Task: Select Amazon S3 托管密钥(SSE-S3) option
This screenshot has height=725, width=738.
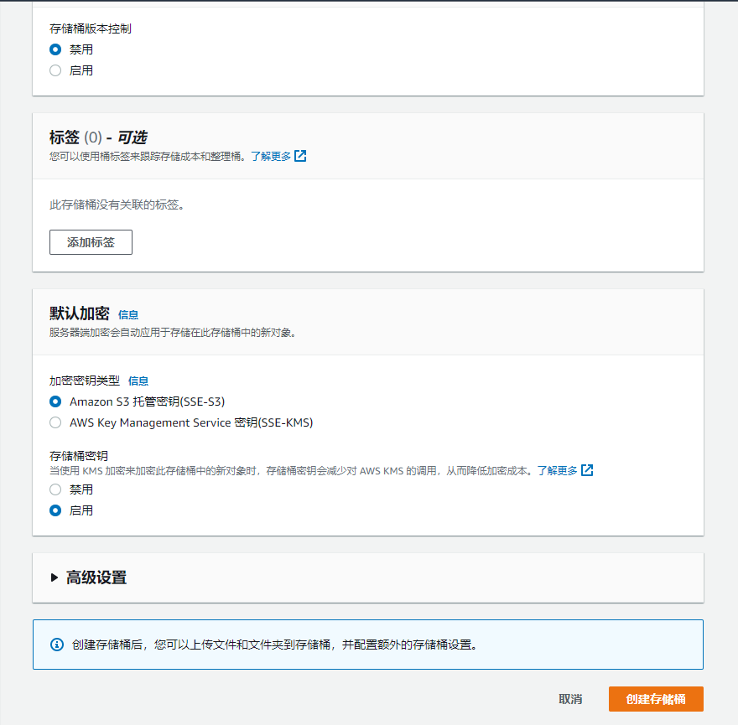Action: (x=55, y=401)
